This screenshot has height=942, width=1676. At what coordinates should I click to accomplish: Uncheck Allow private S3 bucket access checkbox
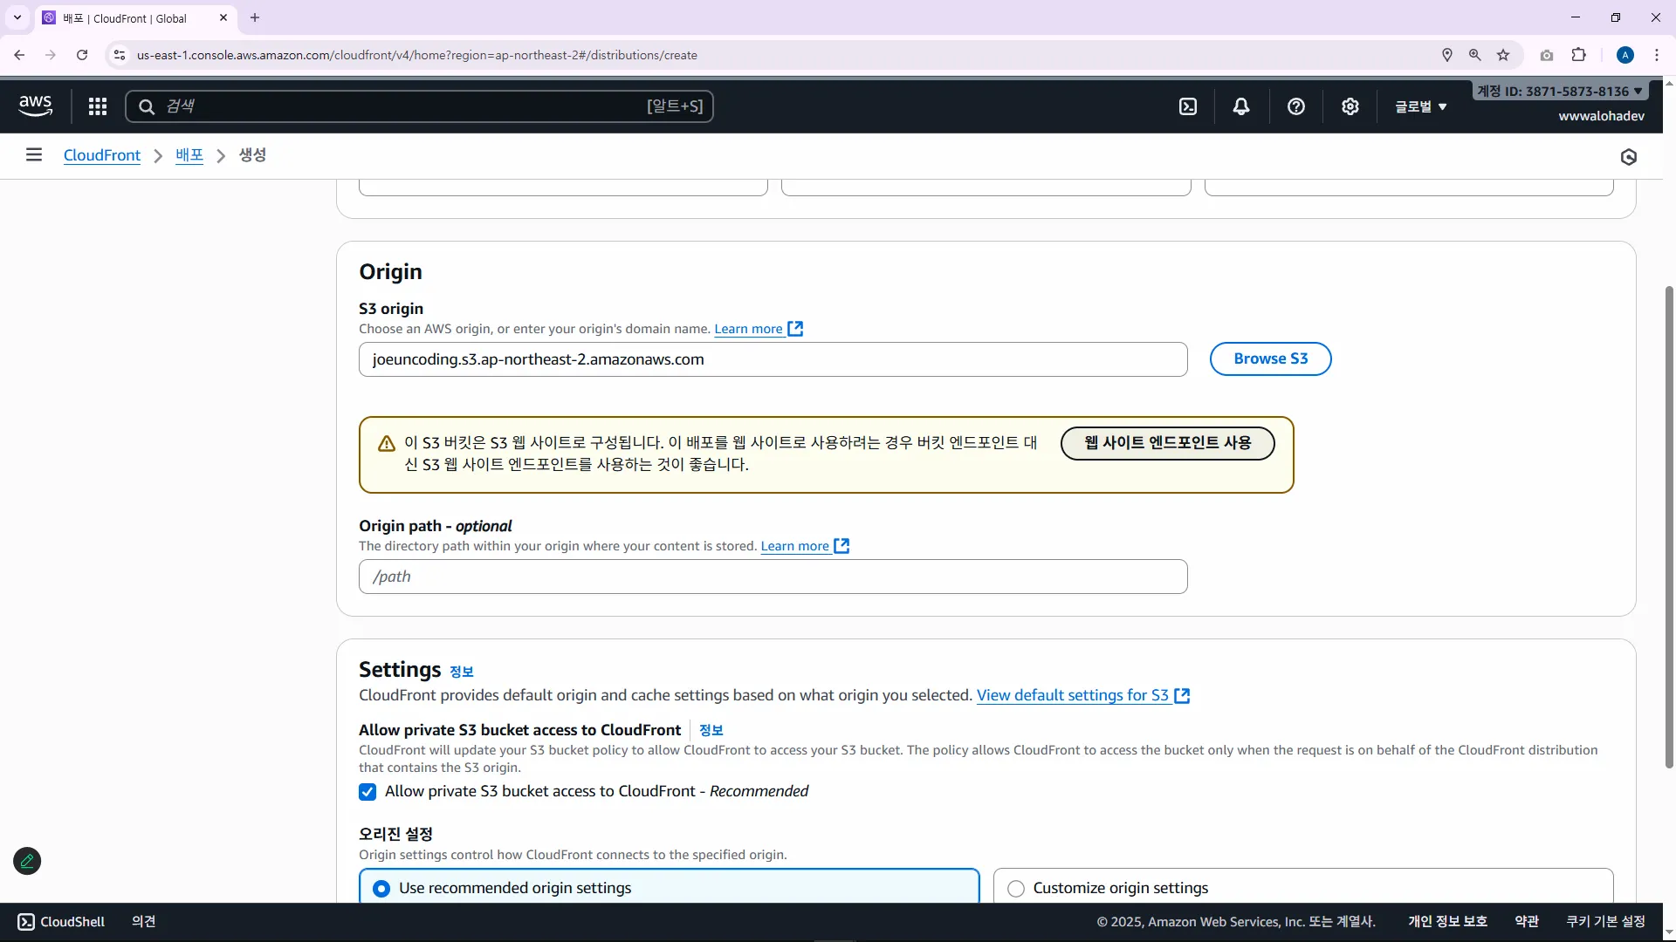pos(367,792)
